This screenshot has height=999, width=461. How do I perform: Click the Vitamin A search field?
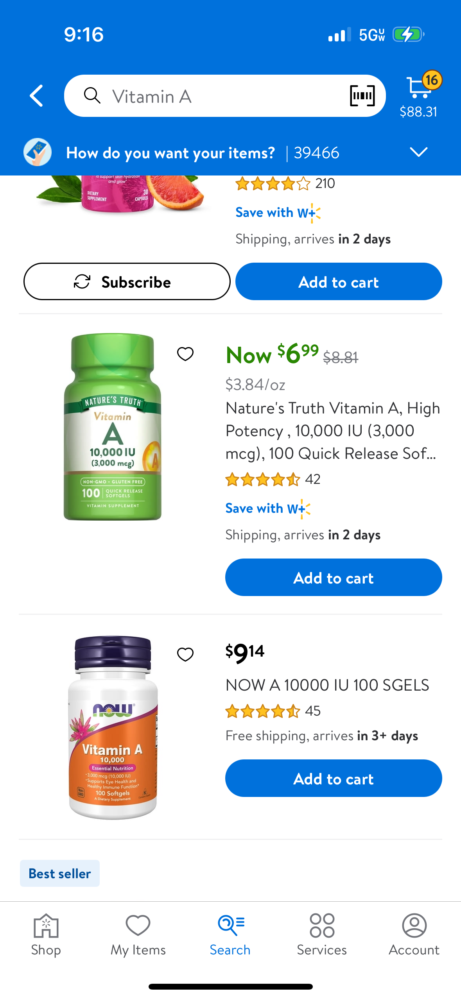pyautogui.click(x=219, y=96)
